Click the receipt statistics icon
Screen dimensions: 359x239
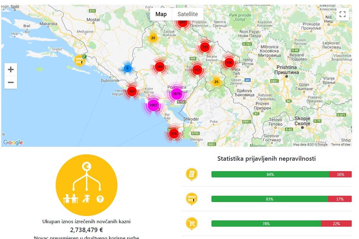click(x=191, y=174)
